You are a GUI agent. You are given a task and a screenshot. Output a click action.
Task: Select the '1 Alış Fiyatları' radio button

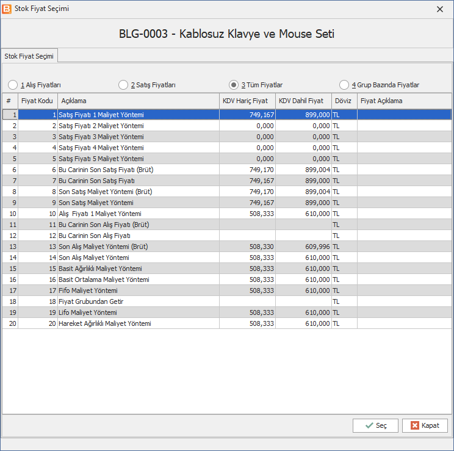13,85
